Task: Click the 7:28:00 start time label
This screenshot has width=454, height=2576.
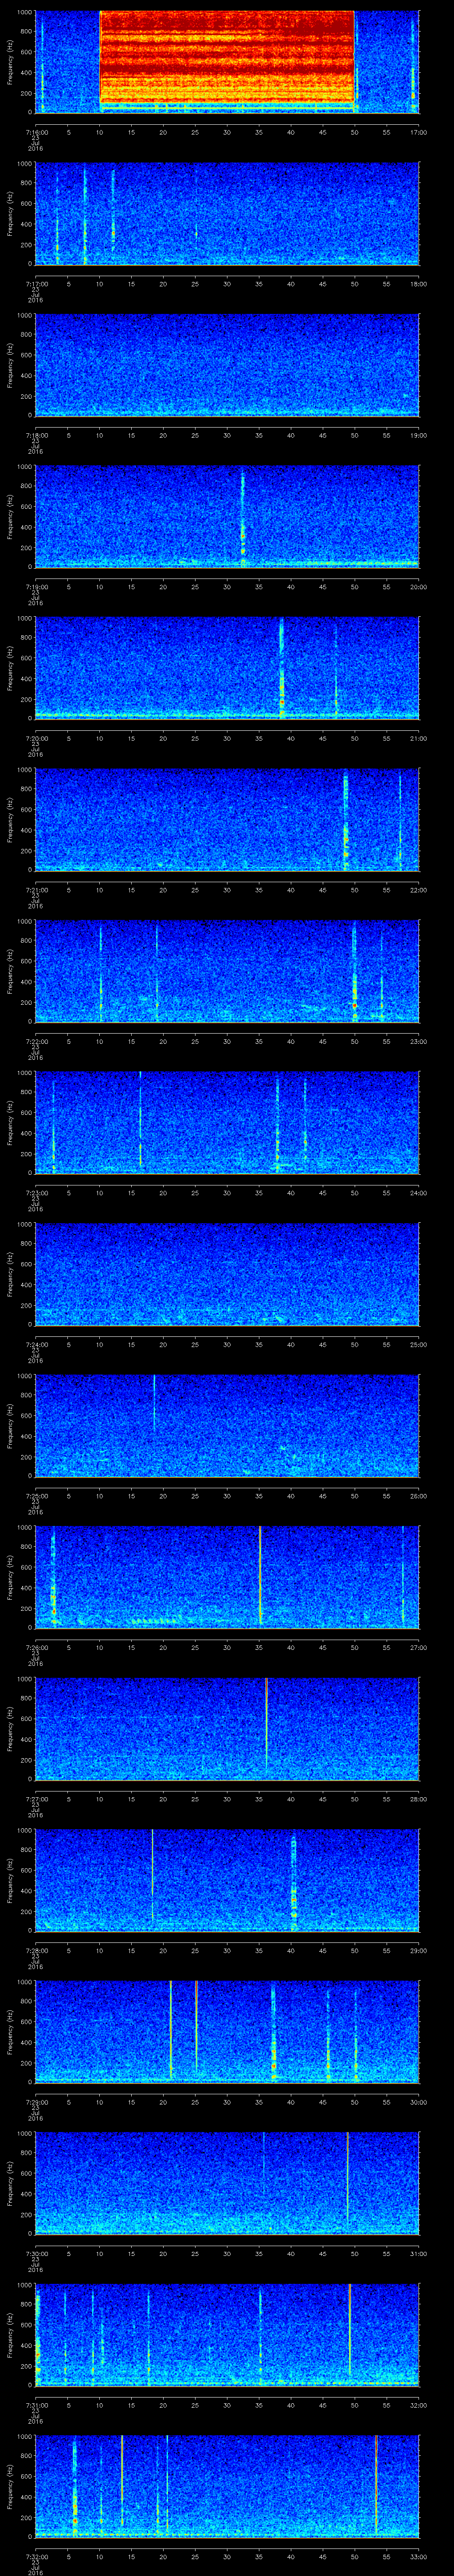Action: pyautogui.click(x=36, y=1950)
